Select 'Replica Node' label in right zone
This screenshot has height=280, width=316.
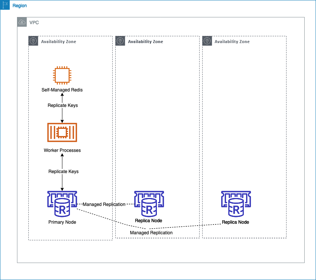[x=235, y=222]
